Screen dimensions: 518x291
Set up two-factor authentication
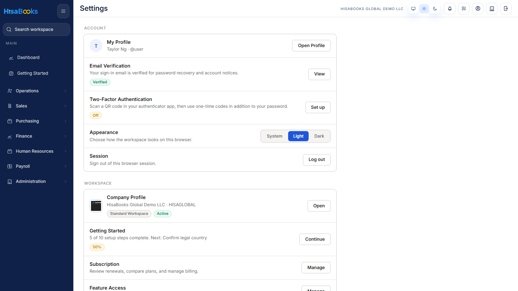click(x=318, y=107)
